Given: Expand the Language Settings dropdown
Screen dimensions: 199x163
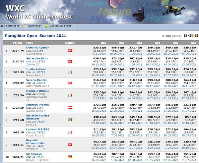Looking at the screenshot, I should coord(9,26).
